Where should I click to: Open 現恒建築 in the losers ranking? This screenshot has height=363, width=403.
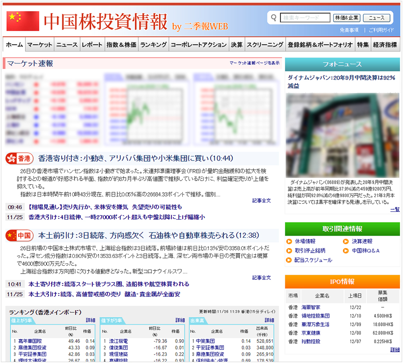point(118,354)
